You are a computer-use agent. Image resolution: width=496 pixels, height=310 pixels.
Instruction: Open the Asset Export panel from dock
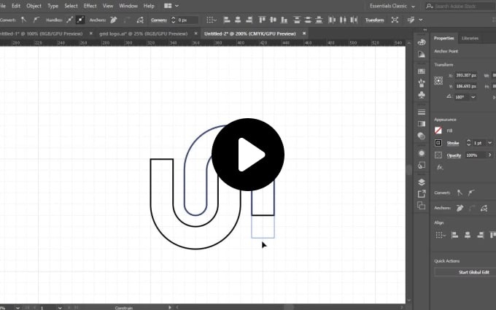pyautogui.click(x=422, y=193)
